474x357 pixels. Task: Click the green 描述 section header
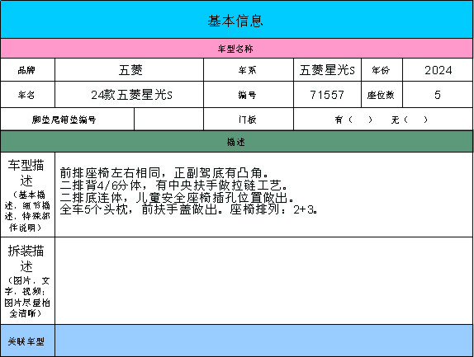(236, 142)
